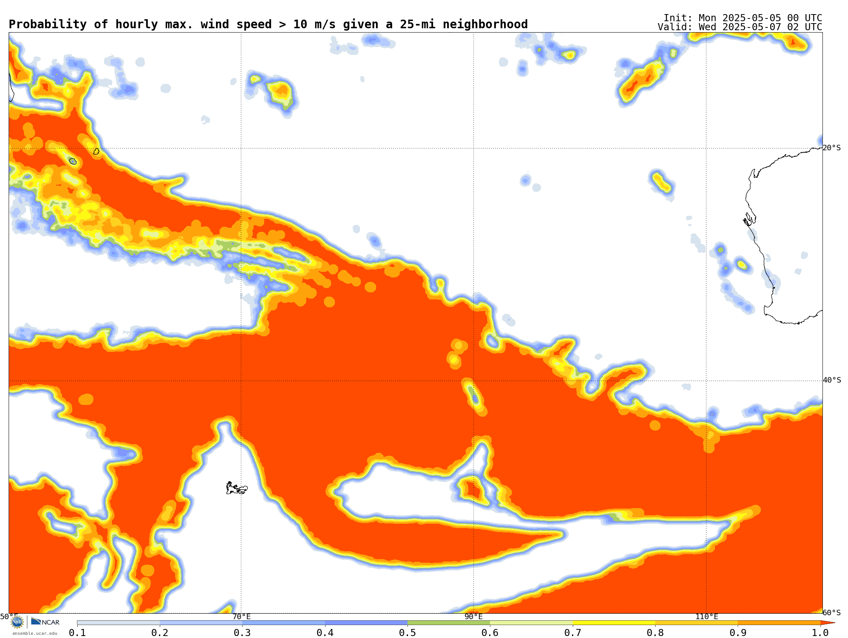Click the plot title about hourly max wind speed
Viewport: 848px width, 638px height.
[268, 24]
